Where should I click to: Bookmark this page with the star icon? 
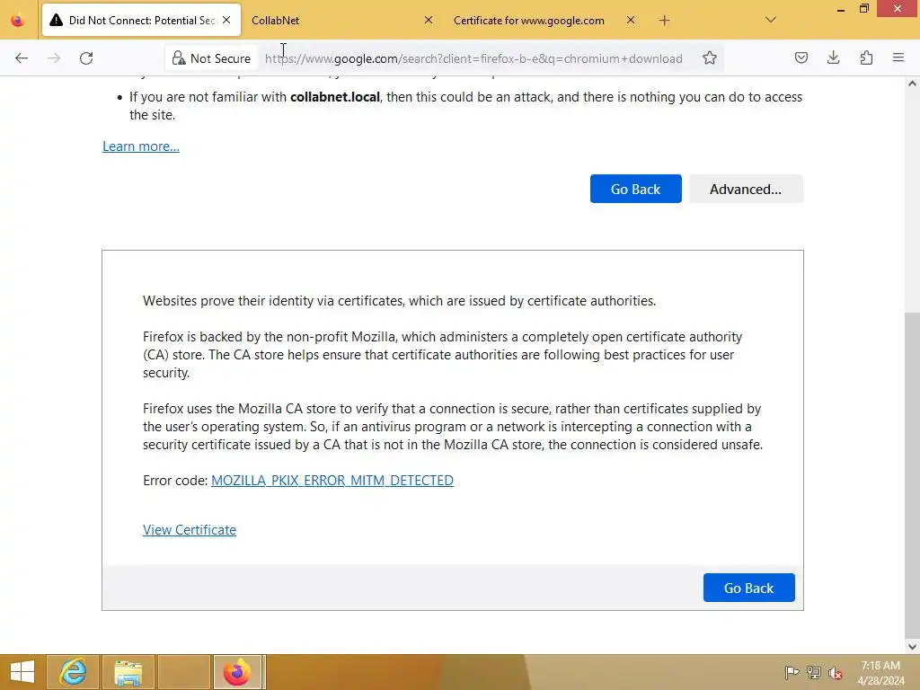710,58
